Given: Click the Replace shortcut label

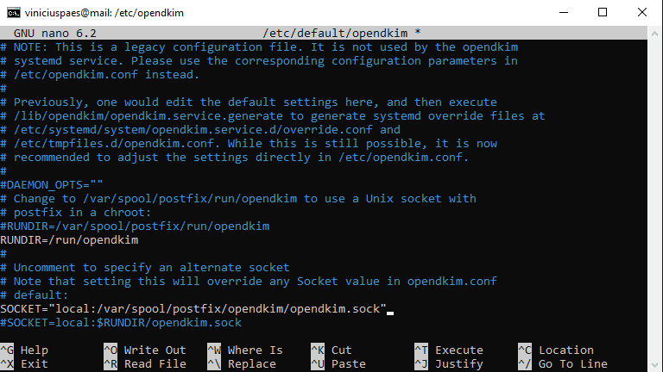Looking at the screenshot, I should [x=251, y=363].
